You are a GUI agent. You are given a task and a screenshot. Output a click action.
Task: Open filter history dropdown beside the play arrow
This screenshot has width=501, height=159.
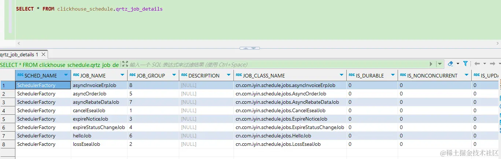click(x=440, y=64)
